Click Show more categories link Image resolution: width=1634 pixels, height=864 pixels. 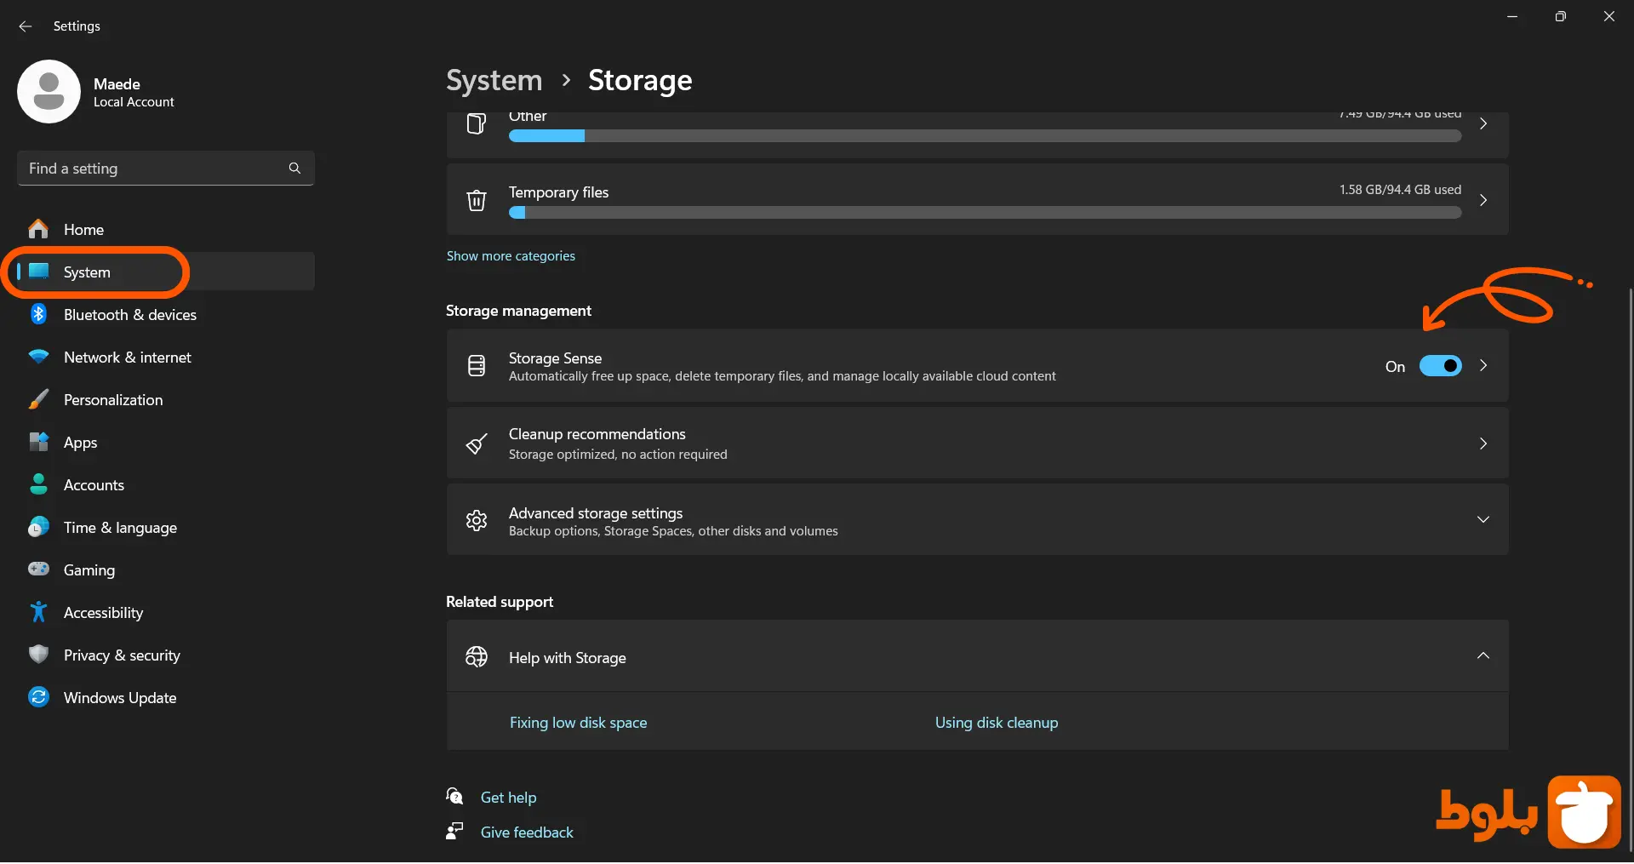(511, 256)
